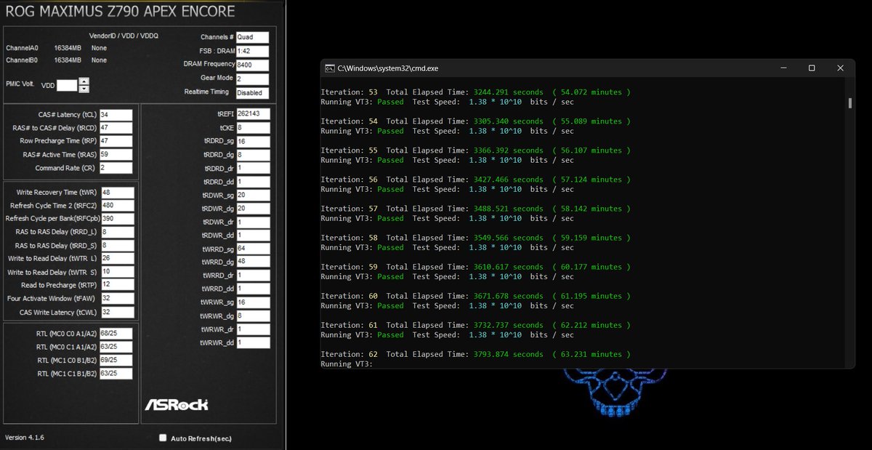Select the tRRD_S value field
Screen dimensions: 872x450
coord(118,246)
